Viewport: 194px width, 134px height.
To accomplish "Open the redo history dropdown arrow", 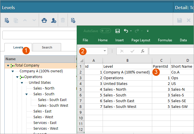I will (142, 31).
